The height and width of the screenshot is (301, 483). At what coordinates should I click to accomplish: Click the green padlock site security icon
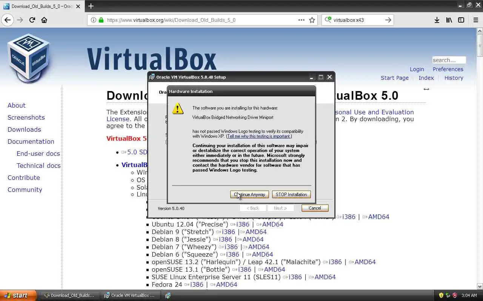pyautogui.click(x=101, y=20)
